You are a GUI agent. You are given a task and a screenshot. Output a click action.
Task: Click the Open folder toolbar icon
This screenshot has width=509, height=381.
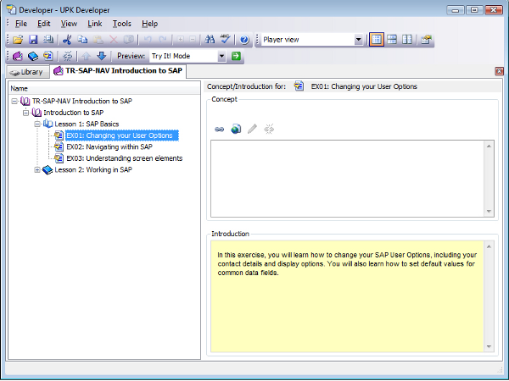tap(18, 40)
